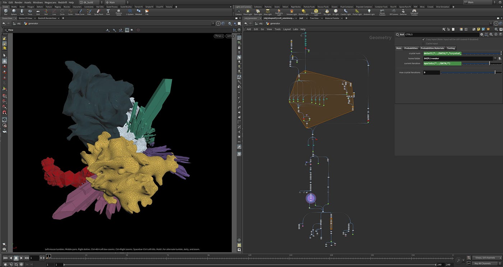Open the cam1 camera dropdown
This screenshot has height=267, width=503.
[x=230, y=36]
